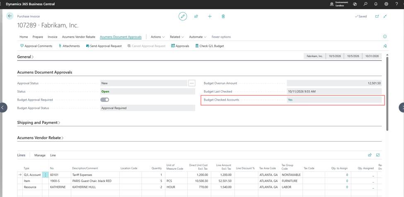Open the Related dropdown menu

(x=177, y=37)
